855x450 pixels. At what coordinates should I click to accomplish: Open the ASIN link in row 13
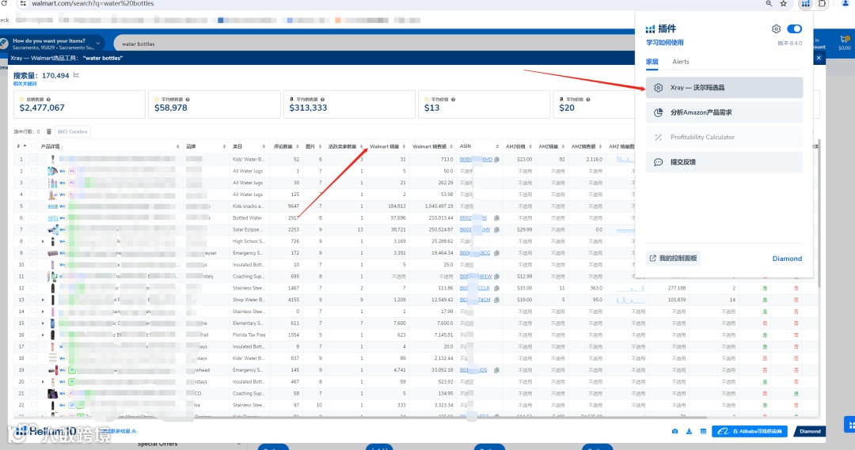click(x=475, y=300)
